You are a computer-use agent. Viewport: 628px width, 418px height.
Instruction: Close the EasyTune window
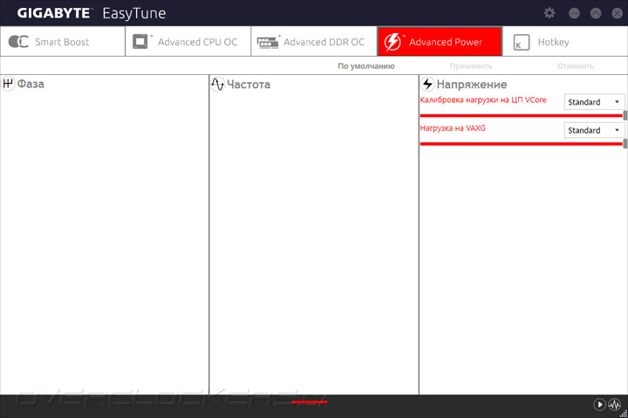[618, 13]
